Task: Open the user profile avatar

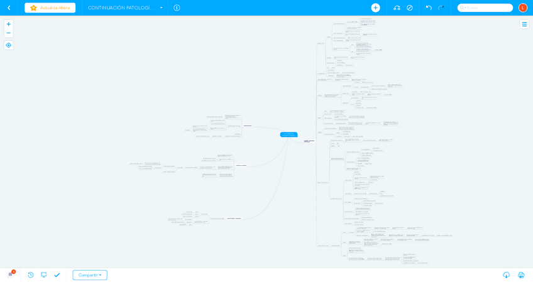Action: tap(522, 8)
